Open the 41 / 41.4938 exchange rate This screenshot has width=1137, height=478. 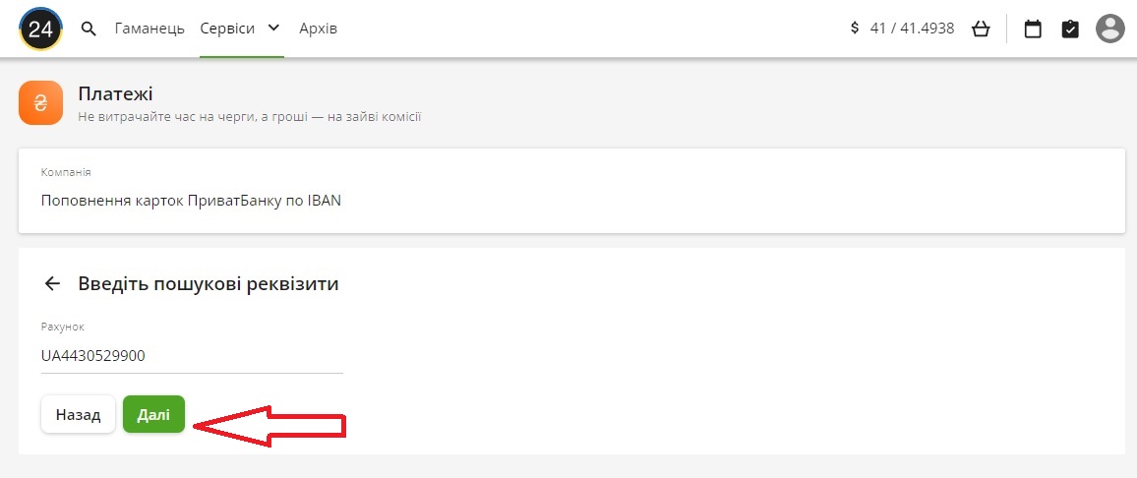click(x=912, y=29)
